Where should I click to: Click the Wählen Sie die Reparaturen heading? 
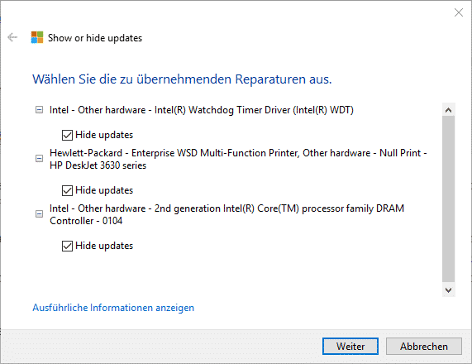[x=182, y=79]
